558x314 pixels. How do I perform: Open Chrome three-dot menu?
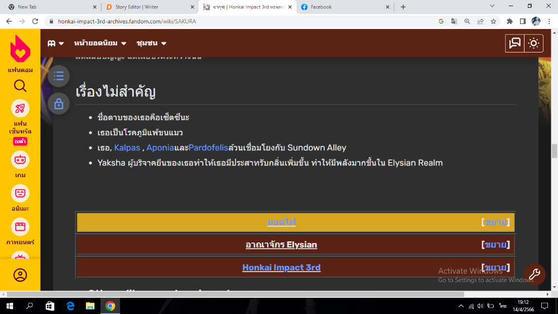coord(549,21)
